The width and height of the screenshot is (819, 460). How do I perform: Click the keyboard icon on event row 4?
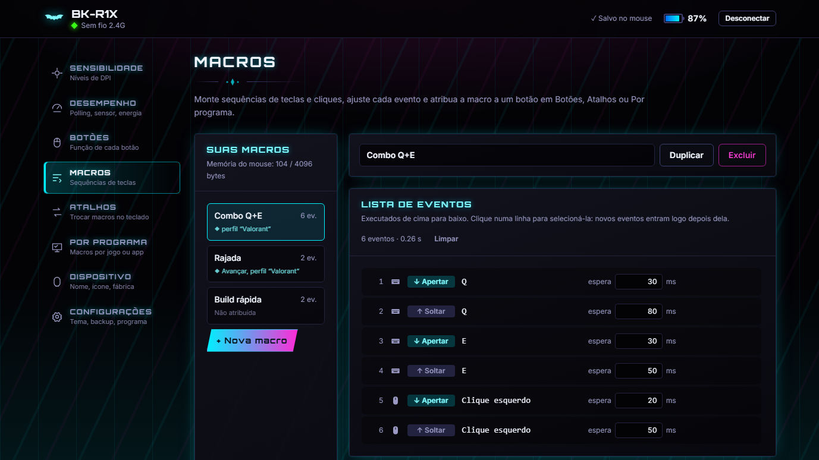coord(396,371)
